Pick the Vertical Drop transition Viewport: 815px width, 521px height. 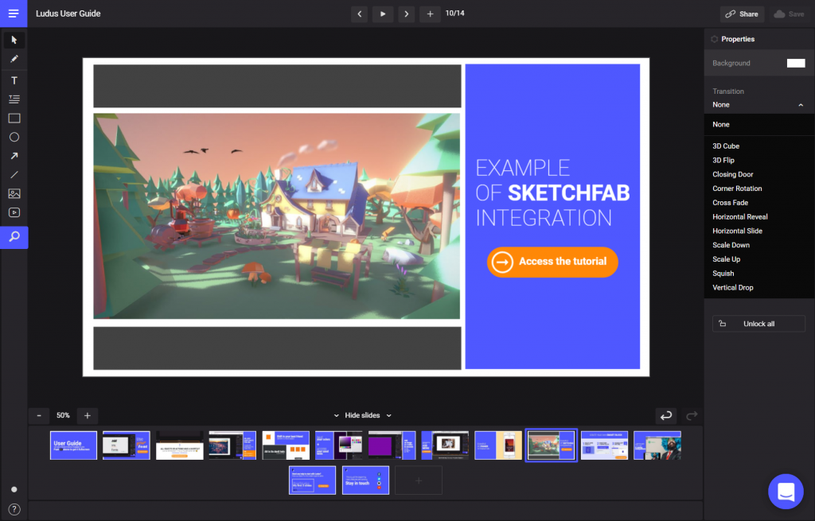[732, 288]
